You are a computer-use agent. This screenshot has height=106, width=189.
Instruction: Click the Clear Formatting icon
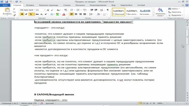tap(66, 10)
